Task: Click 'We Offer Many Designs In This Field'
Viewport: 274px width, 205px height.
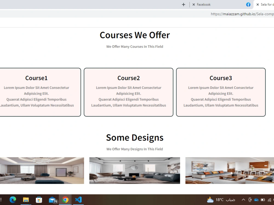Action: [x=135, y=149]
